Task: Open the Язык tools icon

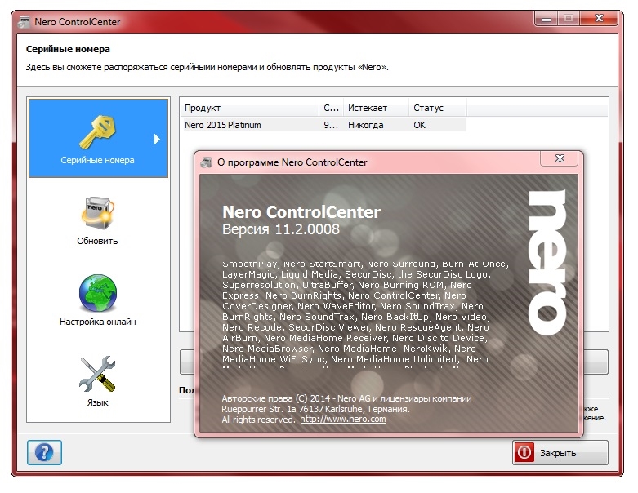Action: point(98,374)
